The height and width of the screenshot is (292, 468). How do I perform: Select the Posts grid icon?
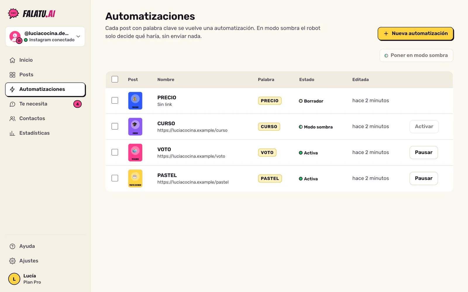point(12,75)
